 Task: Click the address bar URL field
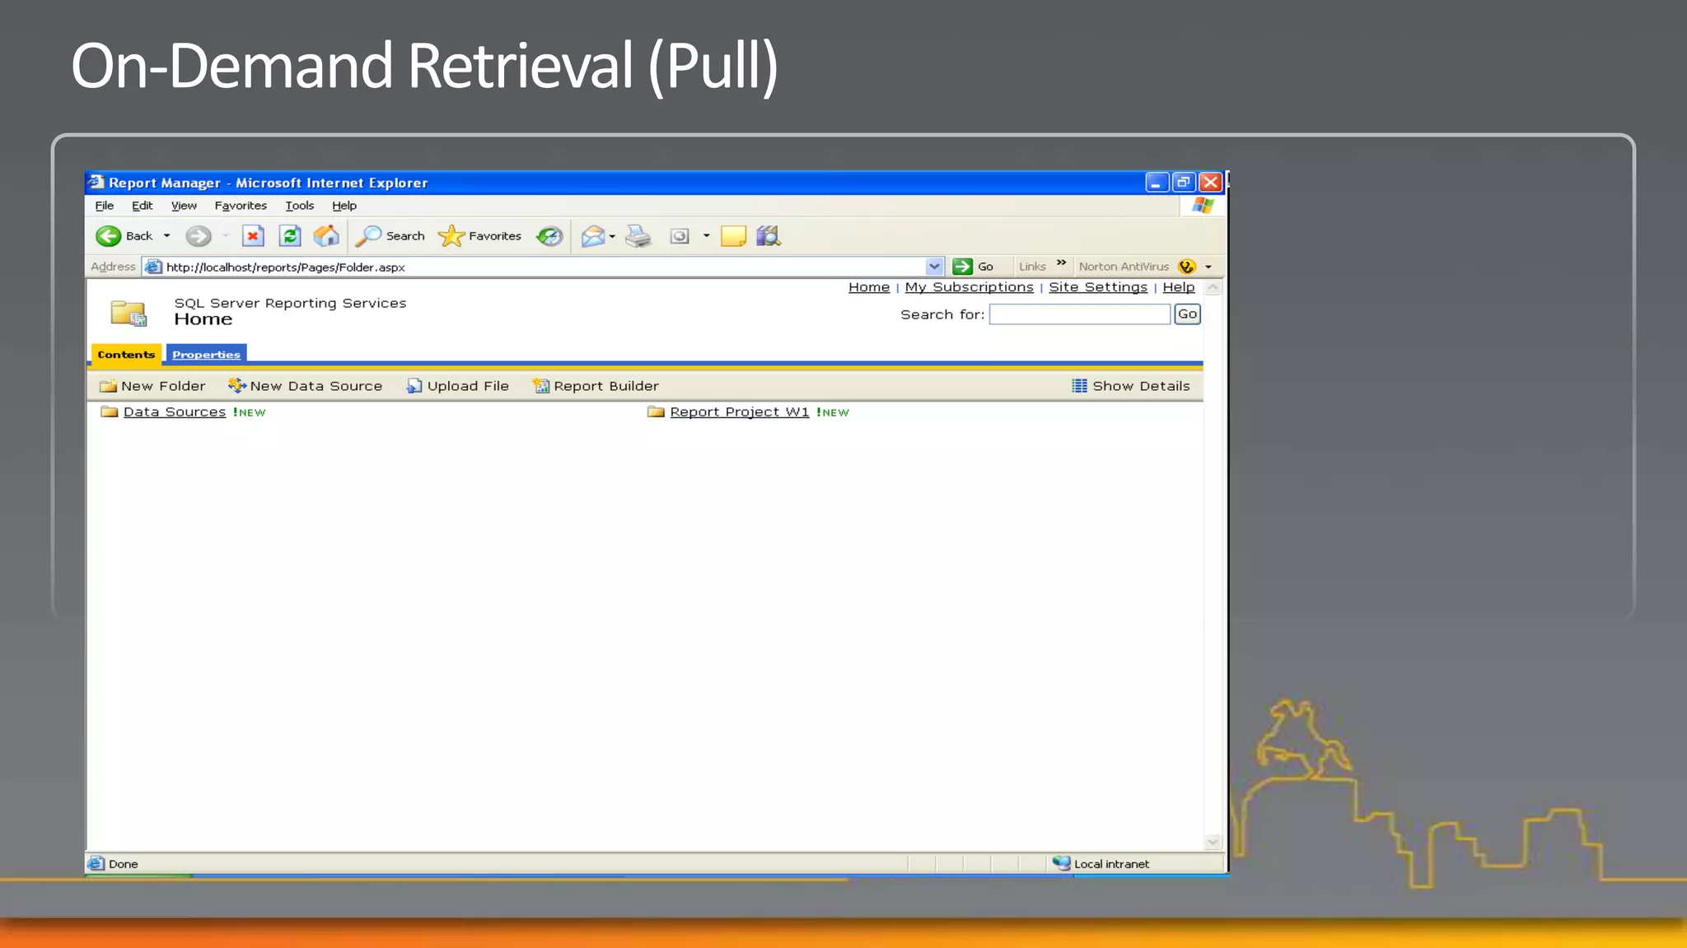point(544,267)
